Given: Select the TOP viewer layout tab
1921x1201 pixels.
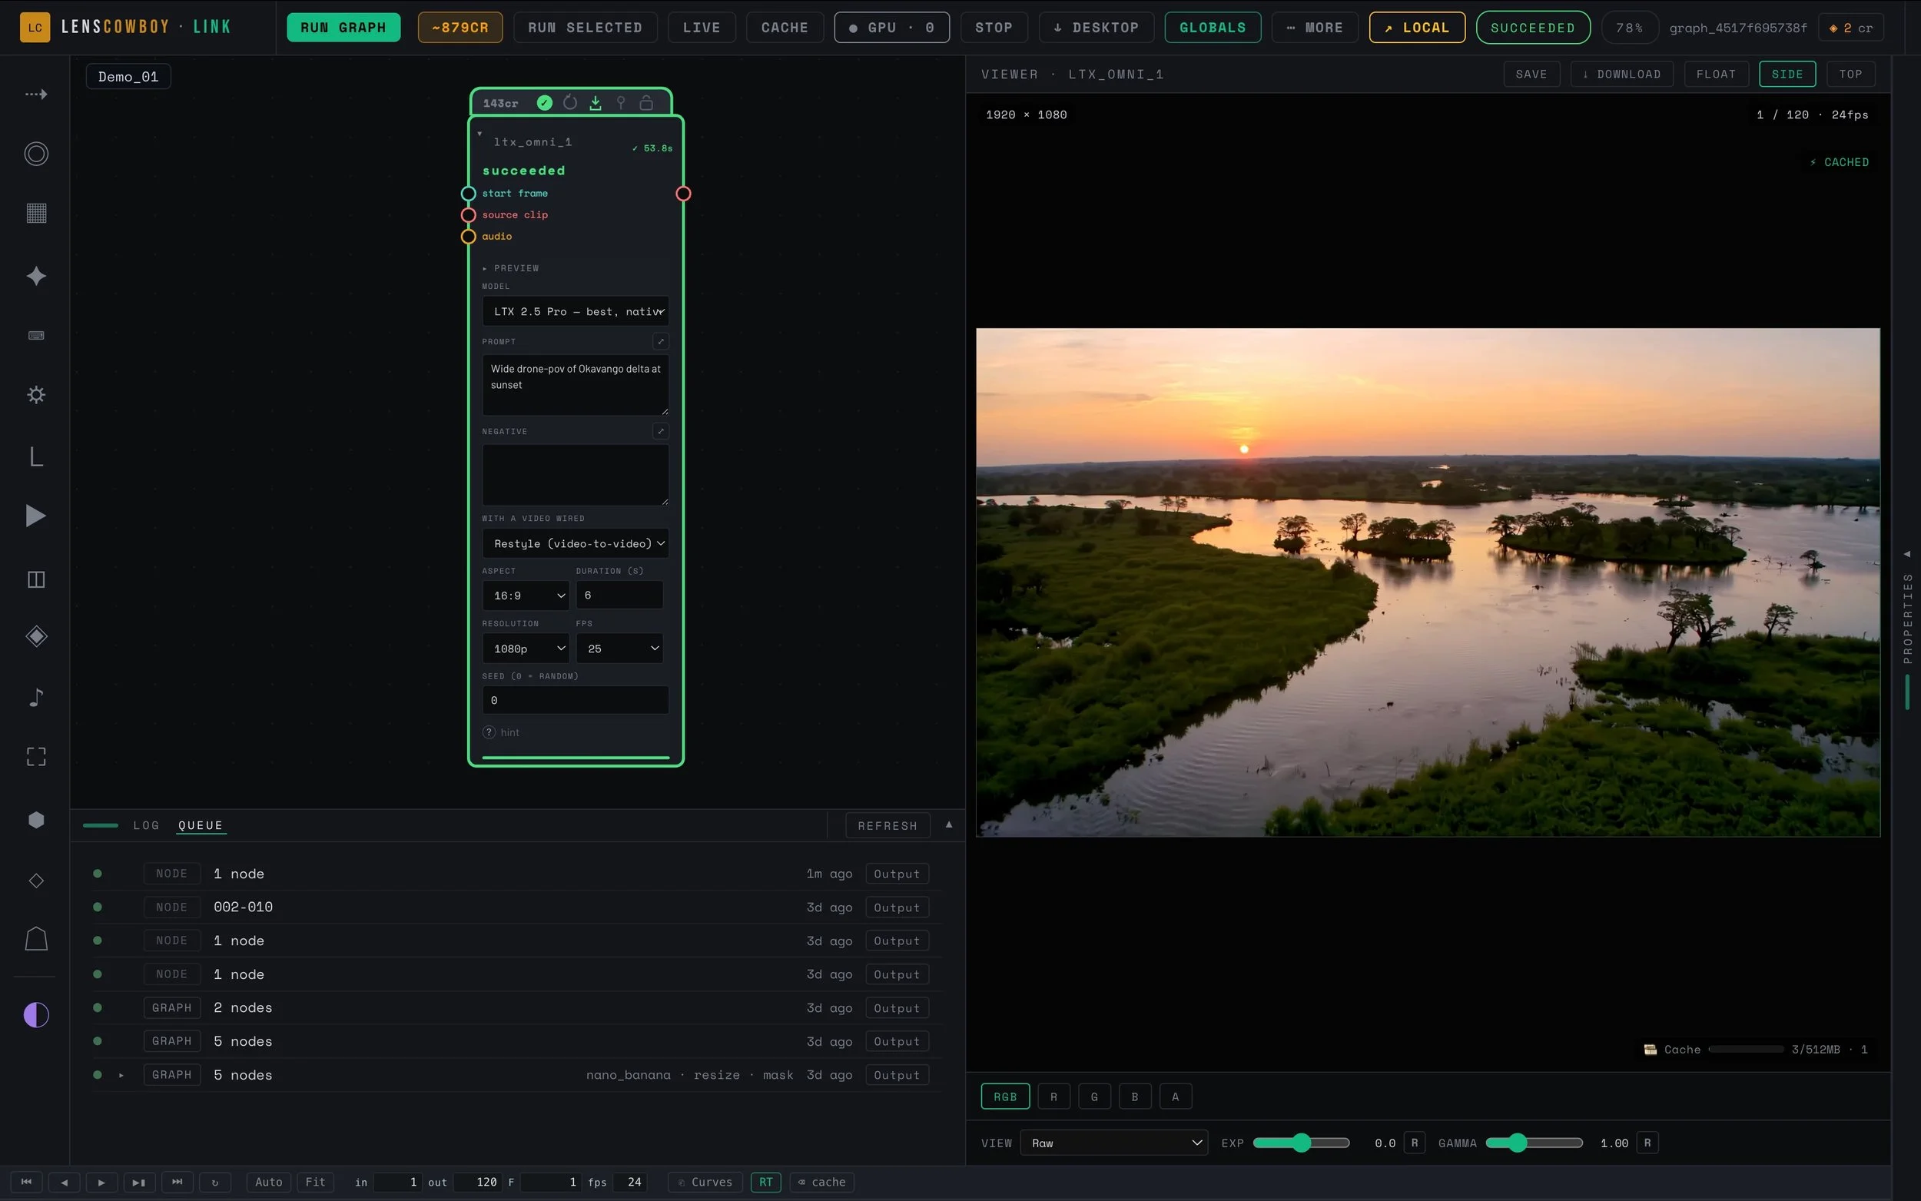Looking at the screenshot, I should (x=1850, y=74).
